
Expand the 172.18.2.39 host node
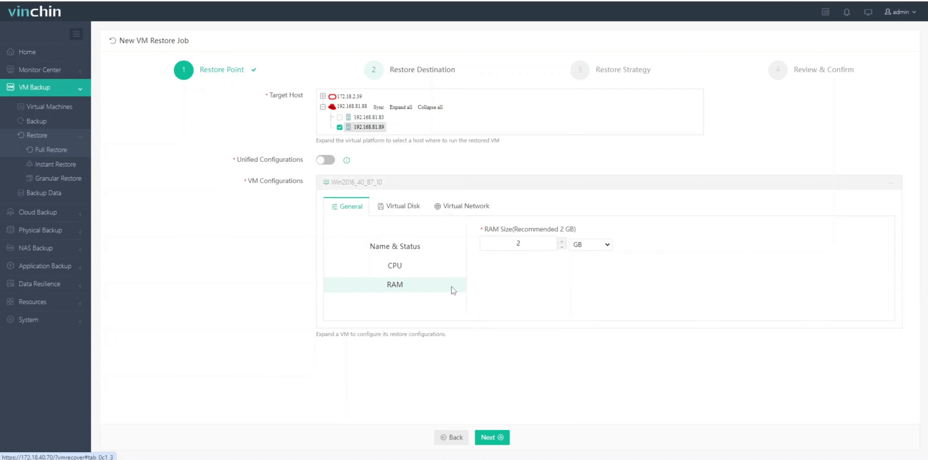coord(323,96)
